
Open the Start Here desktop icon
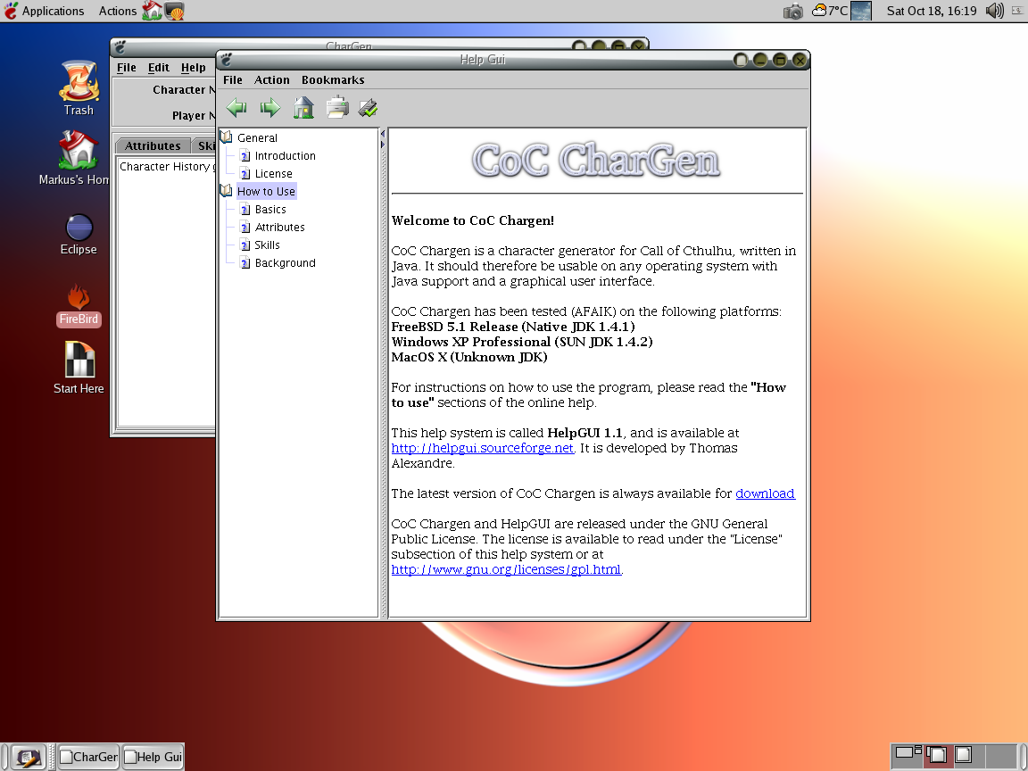coord(79,368)
